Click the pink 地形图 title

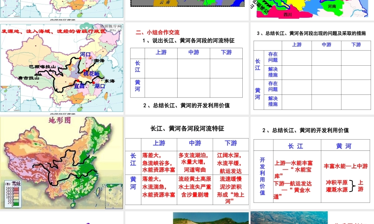(60, 121)
